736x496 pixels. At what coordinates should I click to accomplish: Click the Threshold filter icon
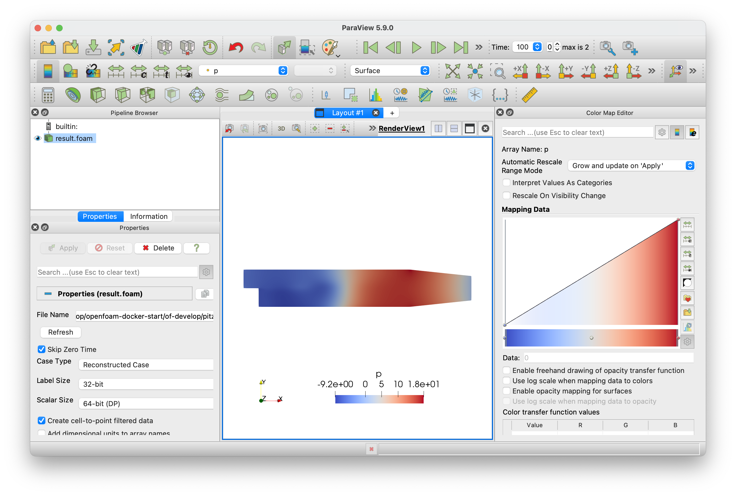point(147,95)
